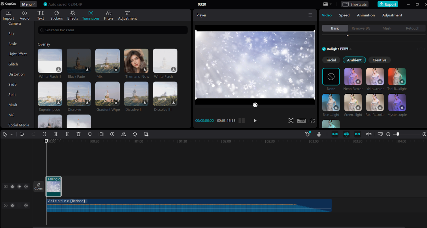Click the Mirror/flip icon in the timeline toolbar
The height and width of the screenshot is (228, 427).
pos(123,134)
